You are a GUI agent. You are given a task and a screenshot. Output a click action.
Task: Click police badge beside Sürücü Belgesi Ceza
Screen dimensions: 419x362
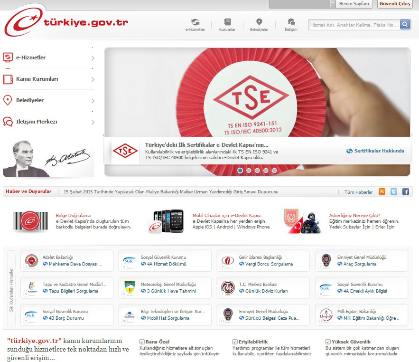228,314
